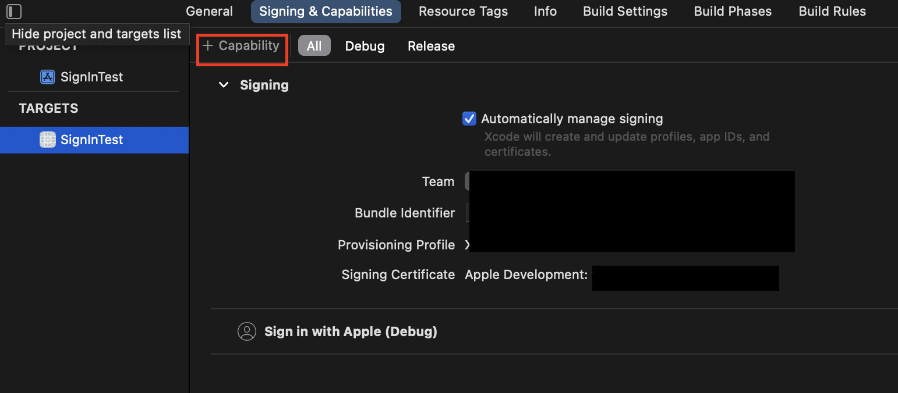Go to the Build Phases tab
The image size is (898, 393).
pos(733,12)
